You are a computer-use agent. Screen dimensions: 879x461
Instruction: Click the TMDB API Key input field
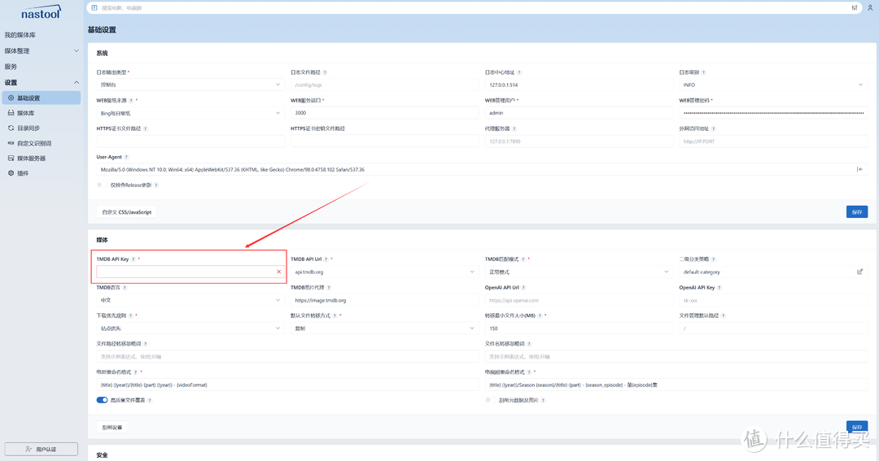pos(186,272)
